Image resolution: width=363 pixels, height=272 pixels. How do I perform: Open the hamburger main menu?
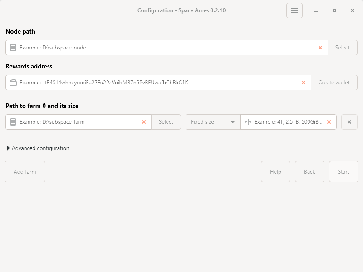click(294, 10)
